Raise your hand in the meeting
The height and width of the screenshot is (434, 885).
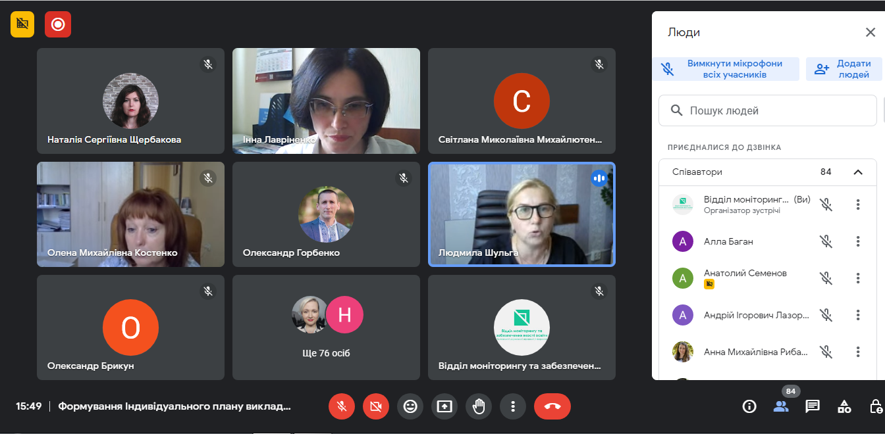[479, 406]
